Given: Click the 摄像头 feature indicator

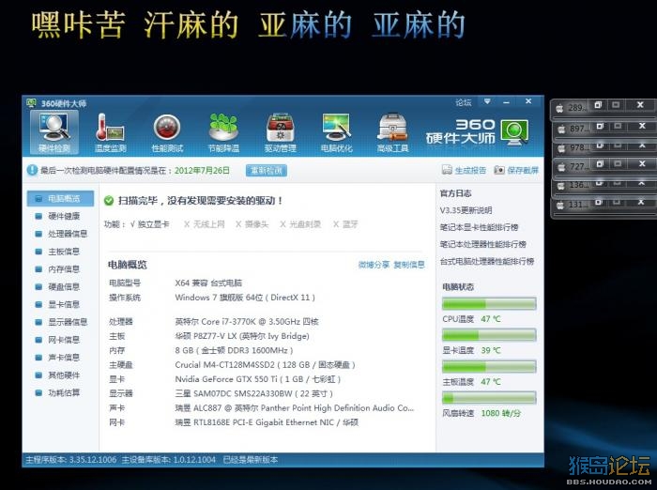Looking at the screenshot, I should 252,224.
